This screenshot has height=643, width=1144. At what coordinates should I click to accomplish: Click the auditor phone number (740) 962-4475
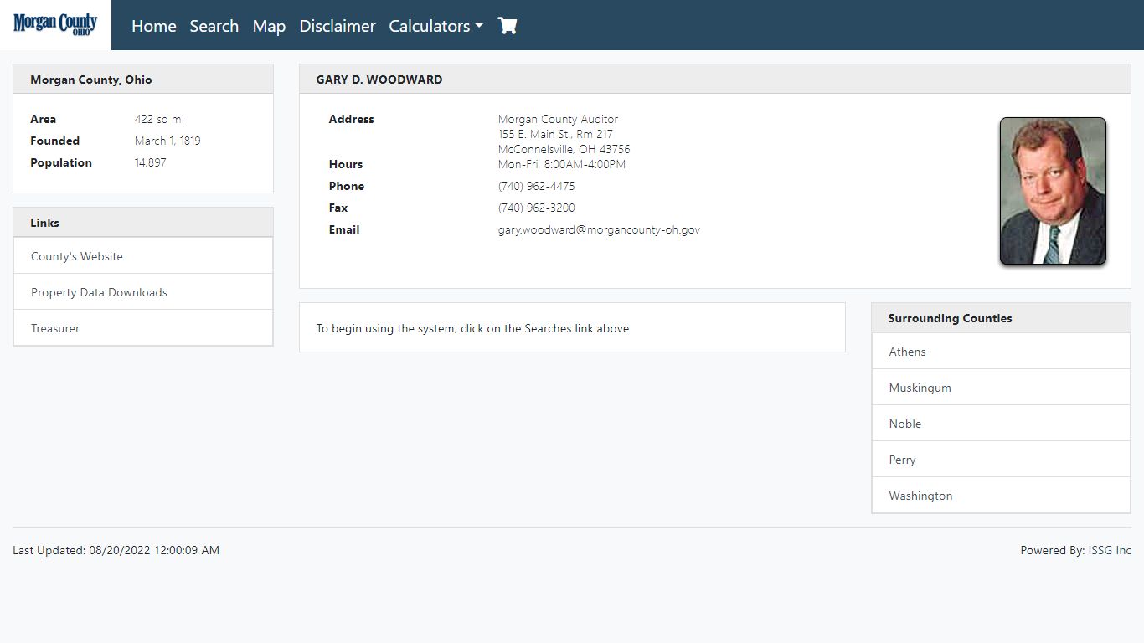pos(537,186)
